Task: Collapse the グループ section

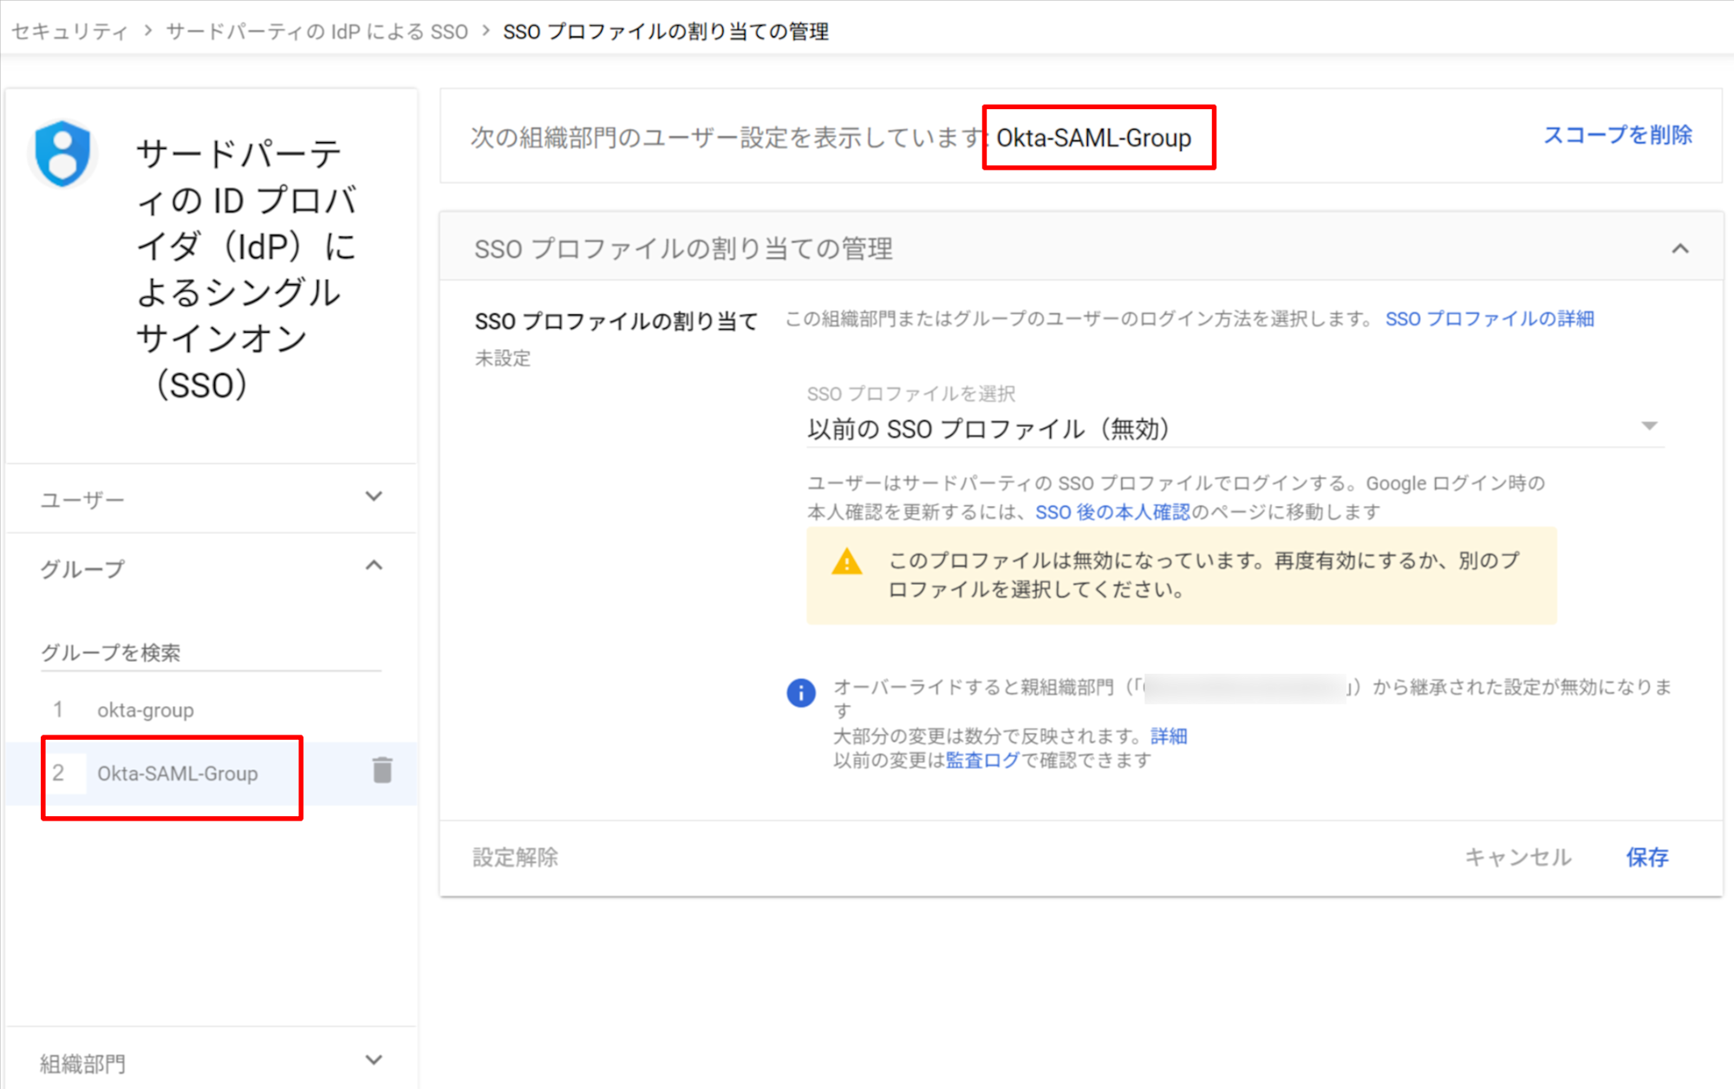Action: [374, 567]
